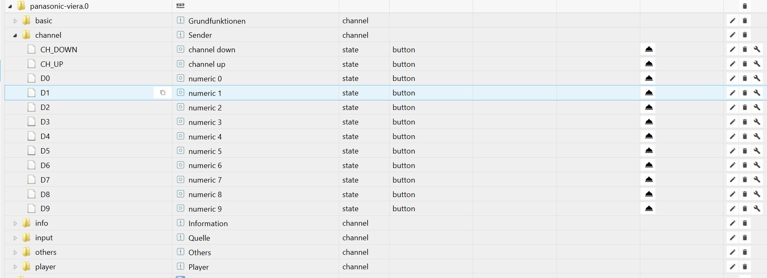Edit the D4 object with the pencil
The image size is (767, 278).
[x=733, y=136]
